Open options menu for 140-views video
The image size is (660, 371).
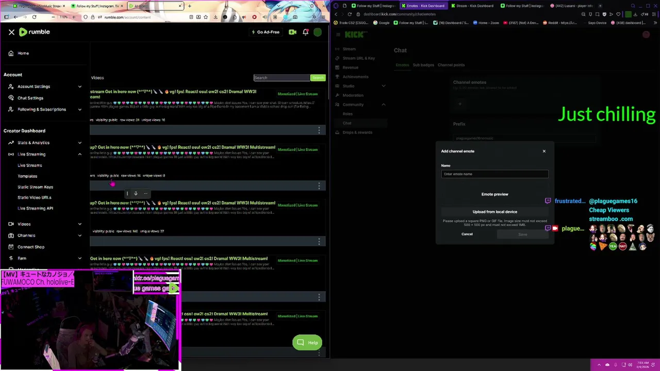(x=319, y=242)
